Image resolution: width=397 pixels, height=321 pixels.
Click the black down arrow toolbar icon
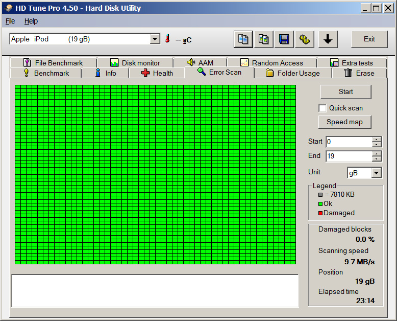pyautogui.click(x=328, y=39)
